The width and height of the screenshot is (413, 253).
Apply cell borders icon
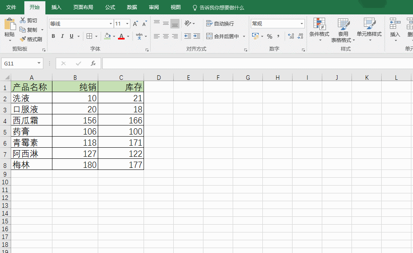[89, 36]
